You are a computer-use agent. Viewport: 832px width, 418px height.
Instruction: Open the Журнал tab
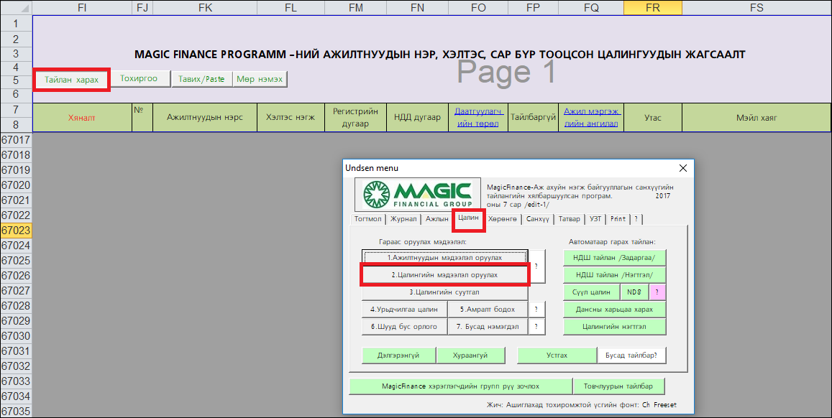[x=403, y=219]
